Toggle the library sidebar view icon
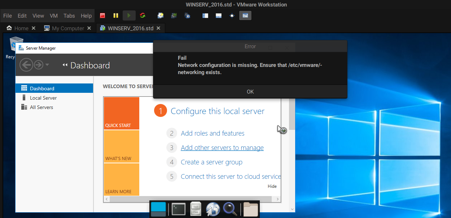This screenshot has width=451, height=218. (205, 15)
